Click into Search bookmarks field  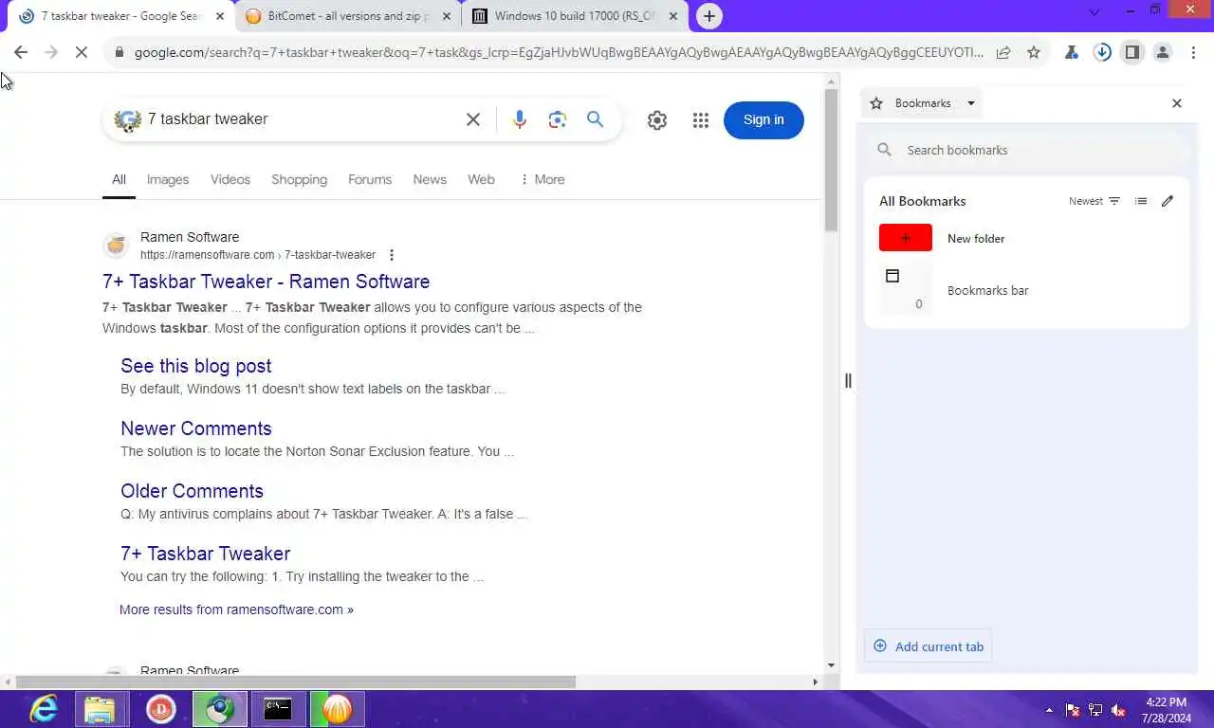point(1027,150)
